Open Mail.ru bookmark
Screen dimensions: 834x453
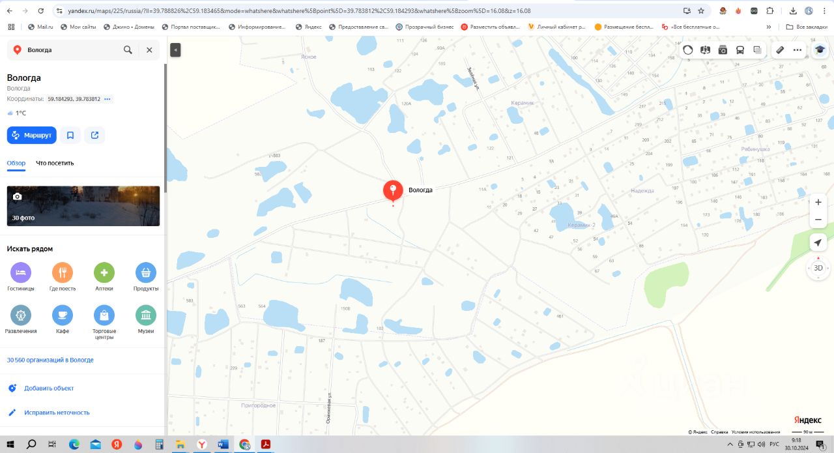40,27
